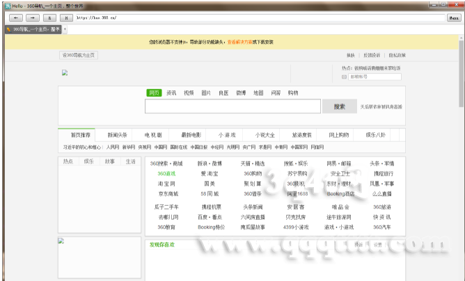Select the 娱乐 tab in left panel
Screen dimensions: 465x281
point(89,161)
